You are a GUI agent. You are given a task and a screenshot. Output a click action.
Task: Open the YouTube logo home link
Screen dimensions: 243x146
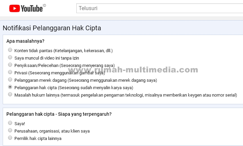coord(26,8)
